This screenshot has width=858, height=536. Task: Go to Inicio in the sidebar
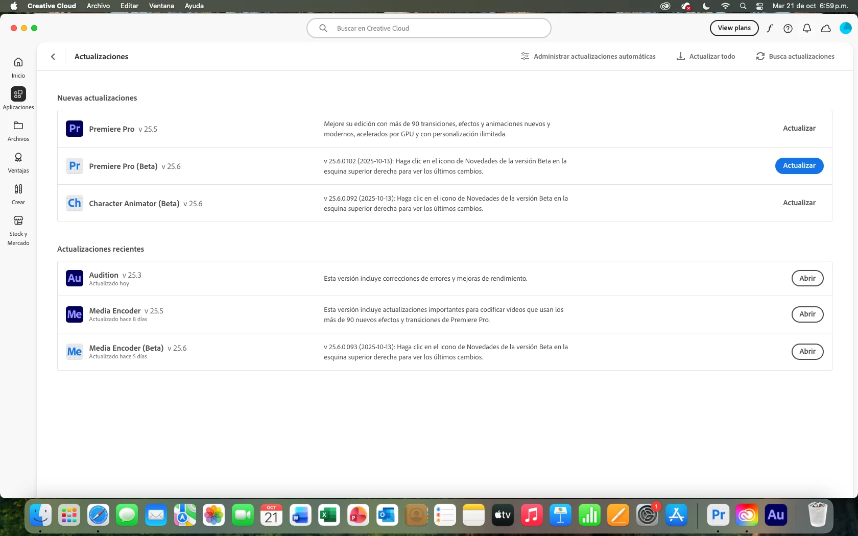(x=18, y=67)
